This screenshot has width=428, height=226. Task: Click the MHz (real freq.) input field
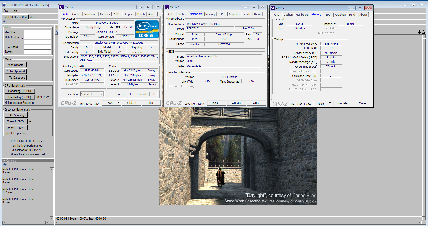pos(38,37)
